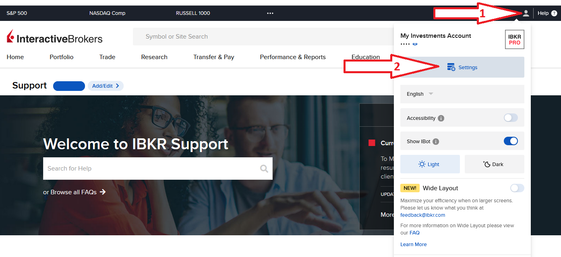Open the Portfolio menu

(x=62, y=57)
